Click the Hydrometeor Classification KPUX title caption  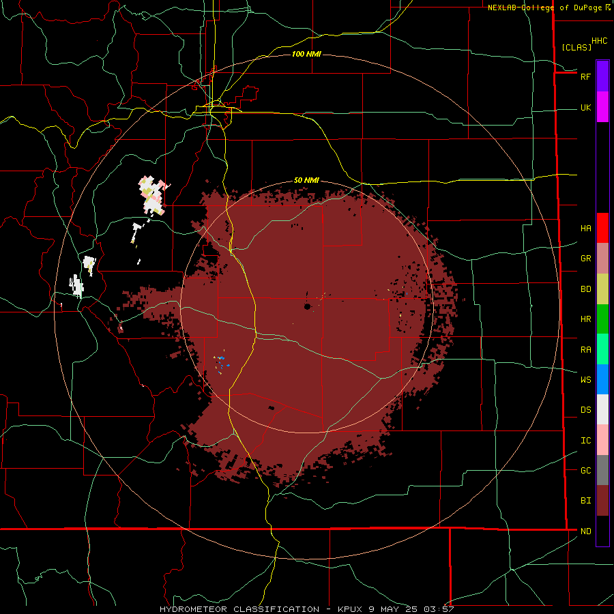click(x=306, y=609)
